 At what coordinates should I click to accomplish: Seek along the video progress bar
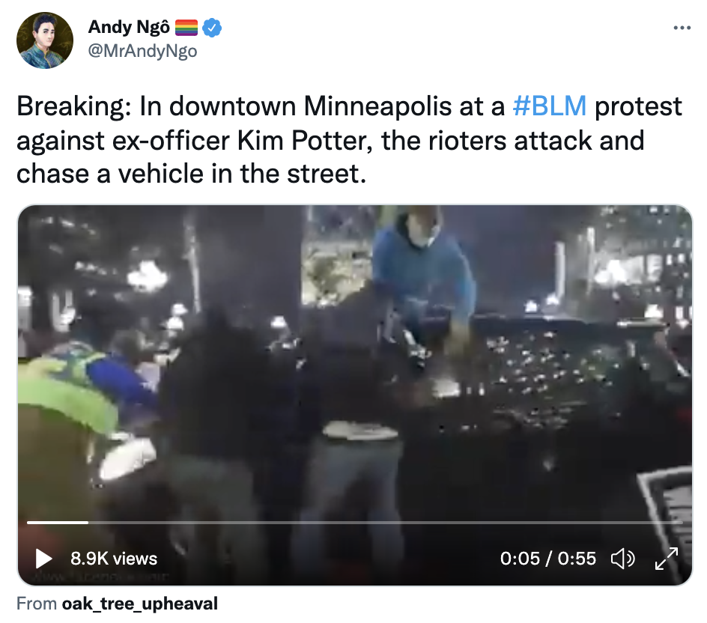pos(355,523)
